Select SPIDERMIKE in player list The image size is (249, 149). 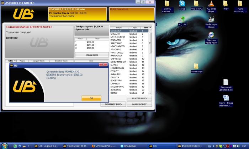[129, 43]
